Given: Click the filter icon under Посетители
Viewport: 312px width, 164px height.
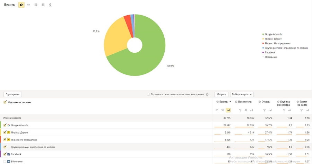Looking at the screenshot, I should coord(240,110).
